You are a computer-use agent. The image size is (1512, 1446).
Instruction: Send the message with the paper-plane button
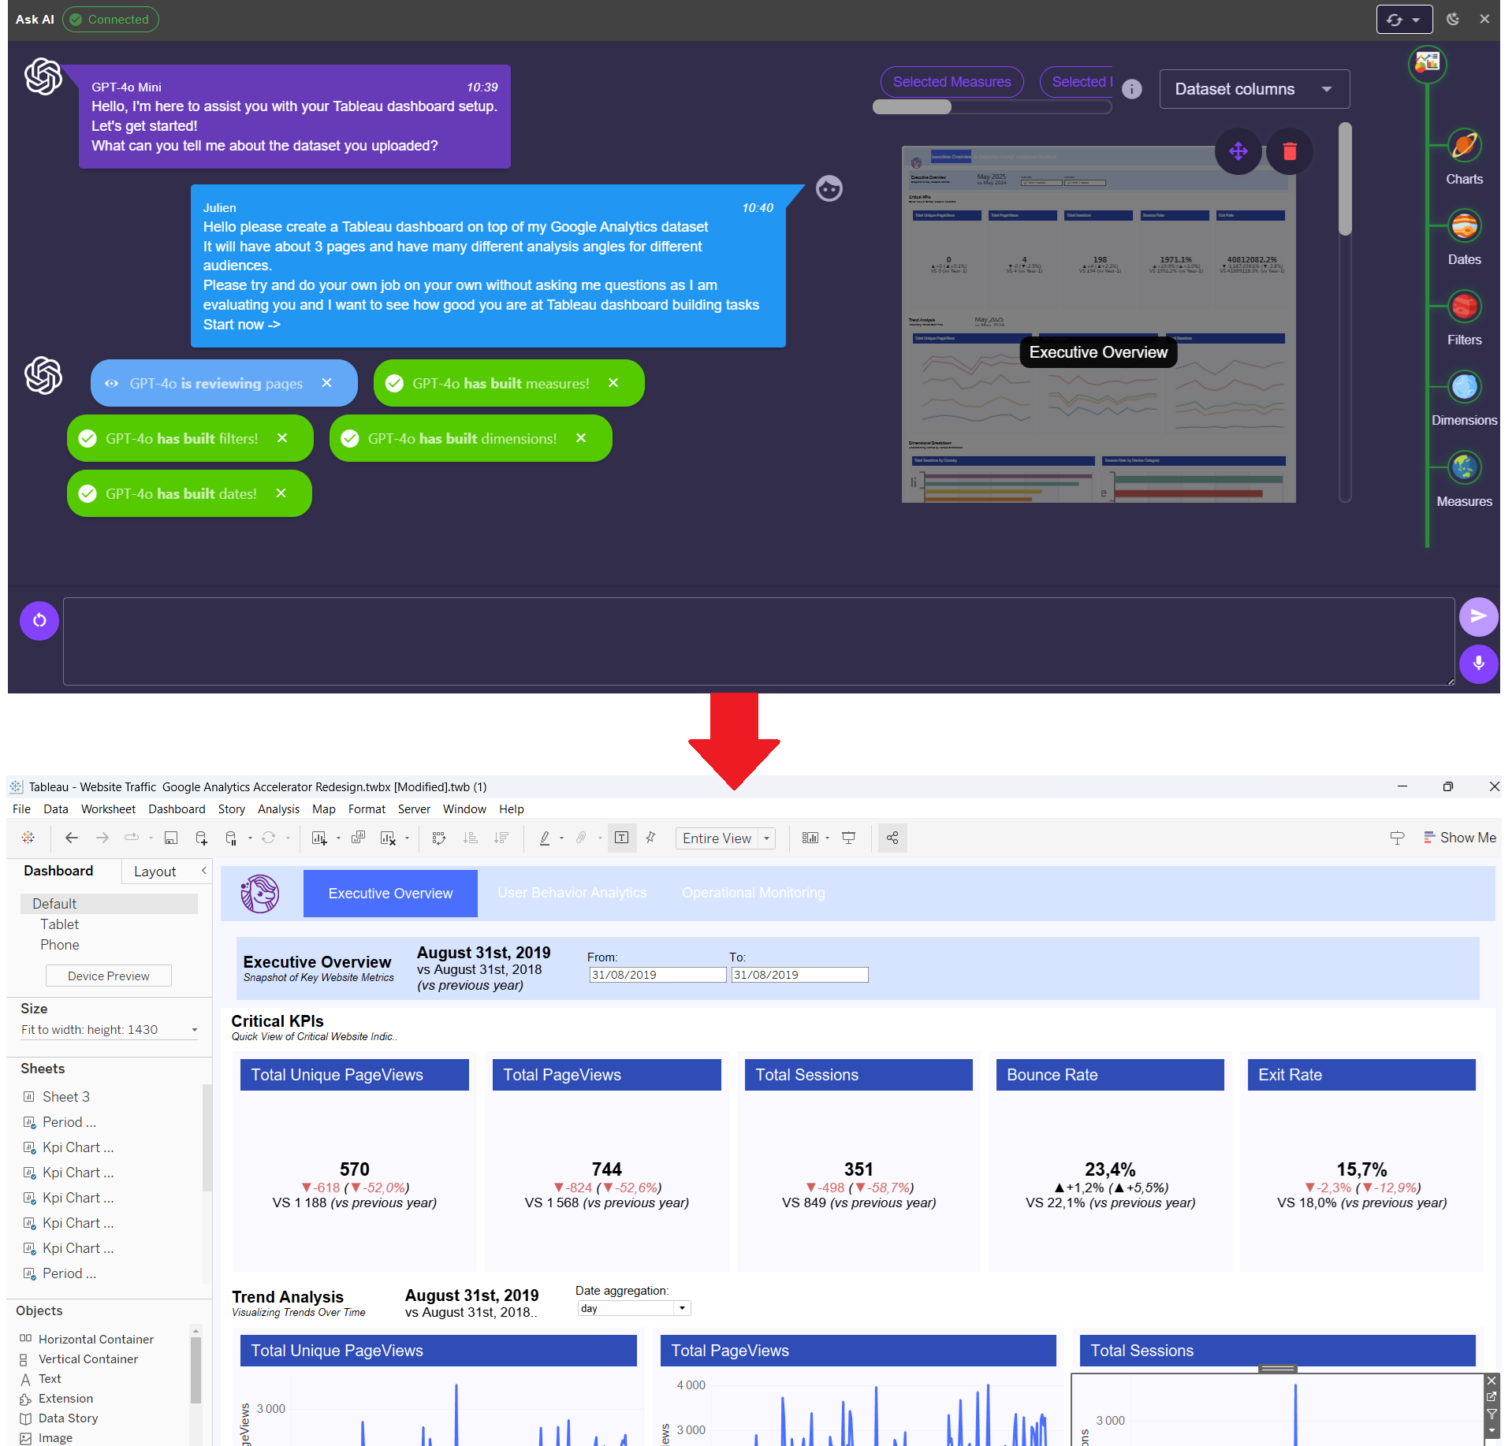point(1478,616)
